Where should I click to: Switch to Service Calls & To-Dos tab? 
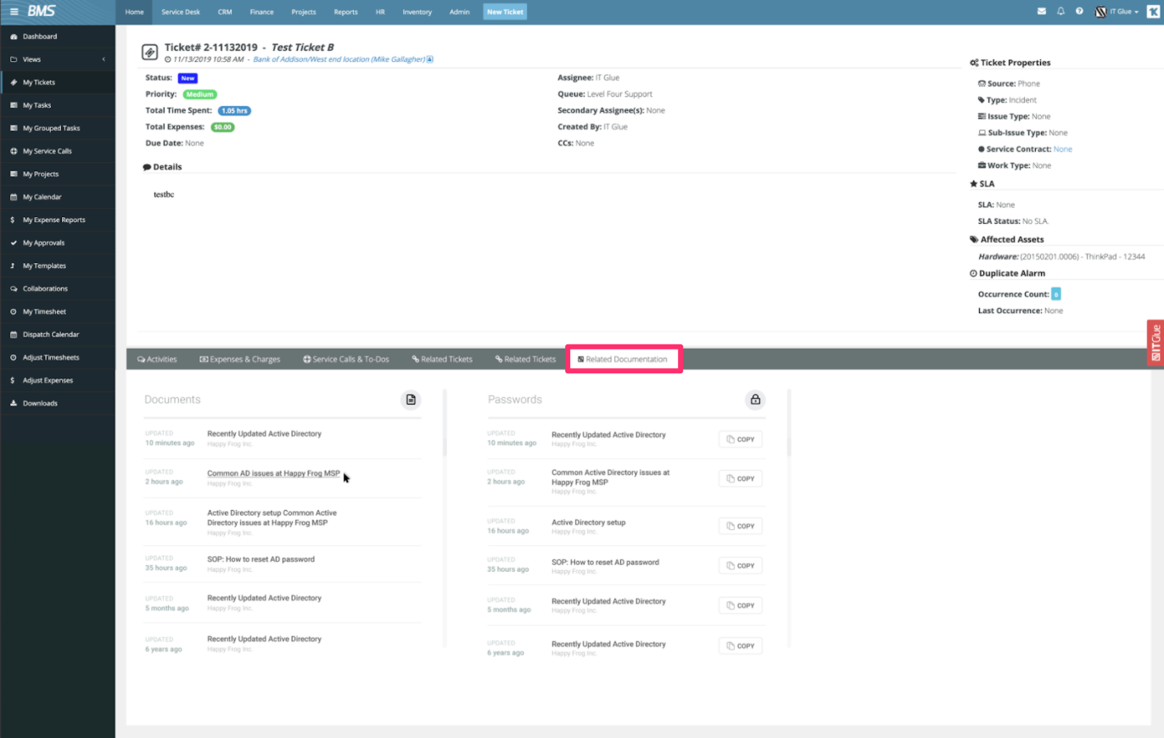(346, 359)
